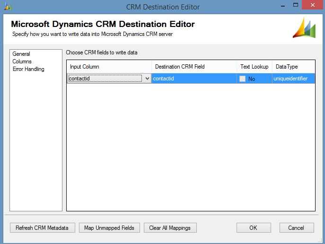Switch to the Columns page
Image resolution: width=325 pixels, height=244 pixels.
22,61
